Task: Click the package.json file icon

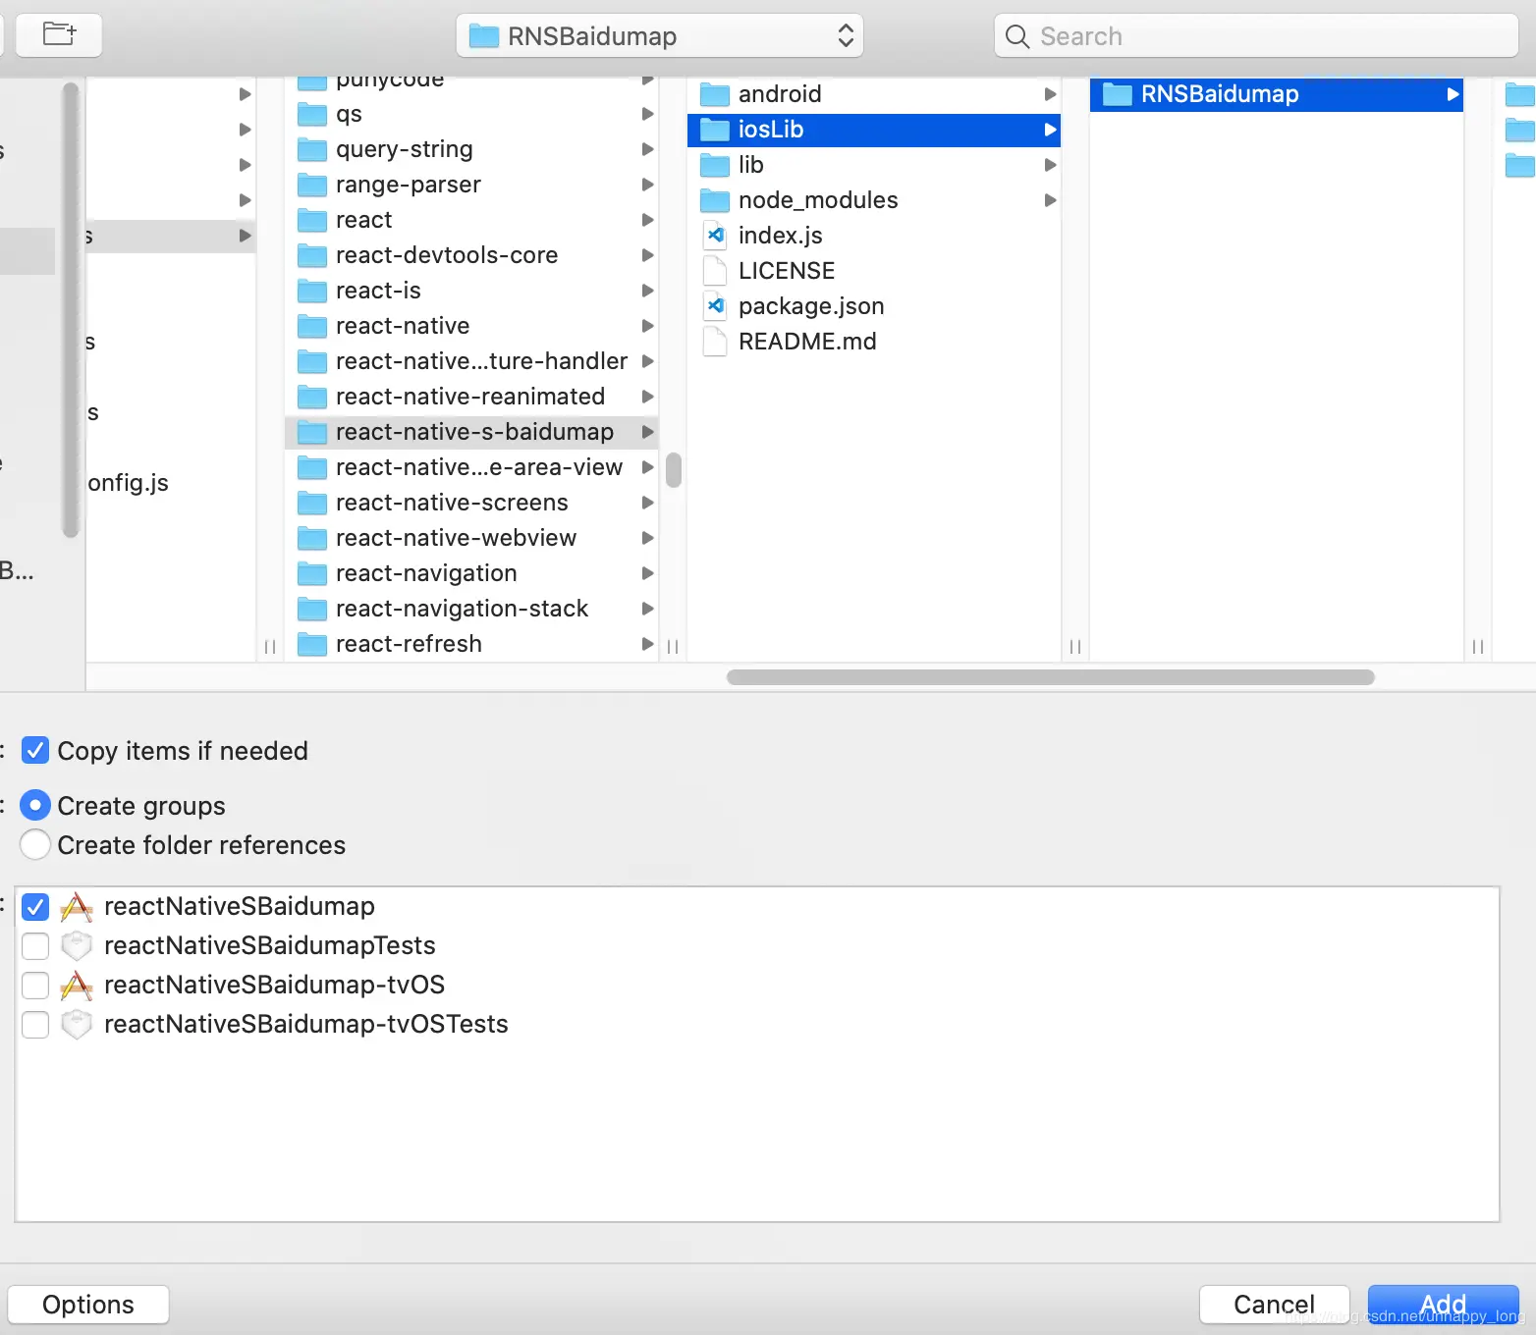Action: pyautogui.click(x=715, y=306)
